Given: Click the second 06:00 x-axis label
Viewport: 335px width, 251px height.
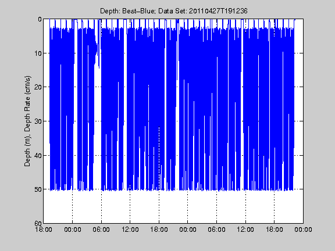Looking at the screenshot, I should pos(216,230).
